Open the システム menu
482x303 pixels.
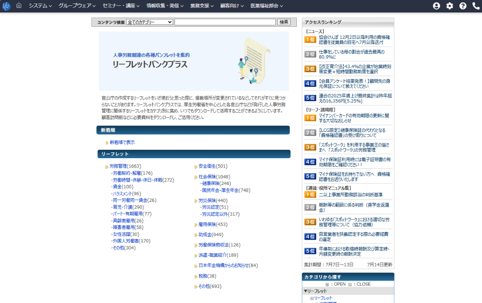(x=40, y=5)
